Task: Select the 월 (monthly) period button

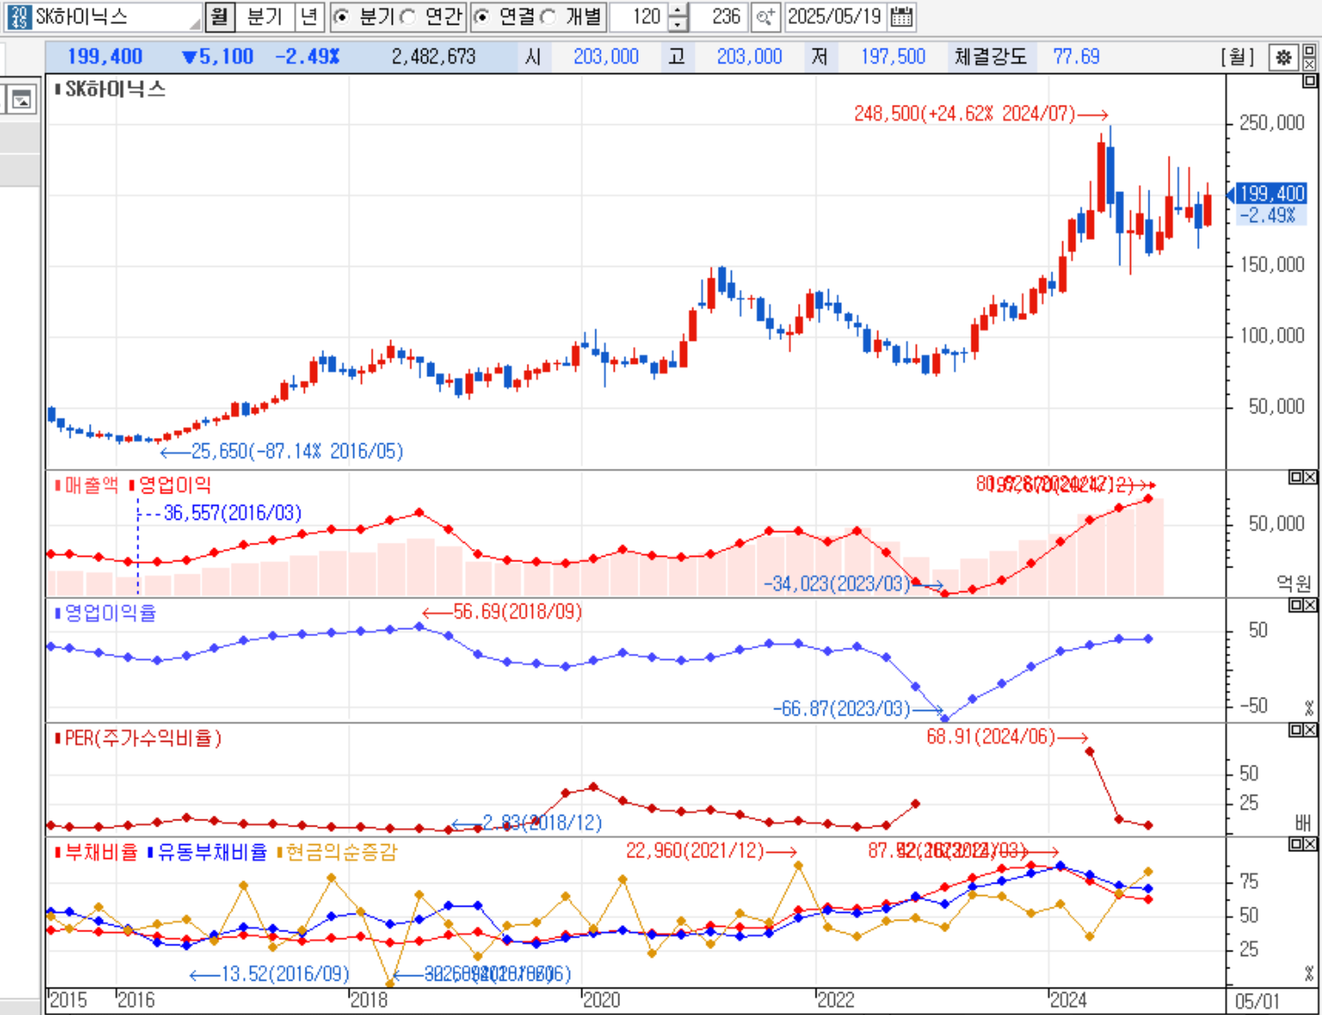Action: (x=219, y=17)
